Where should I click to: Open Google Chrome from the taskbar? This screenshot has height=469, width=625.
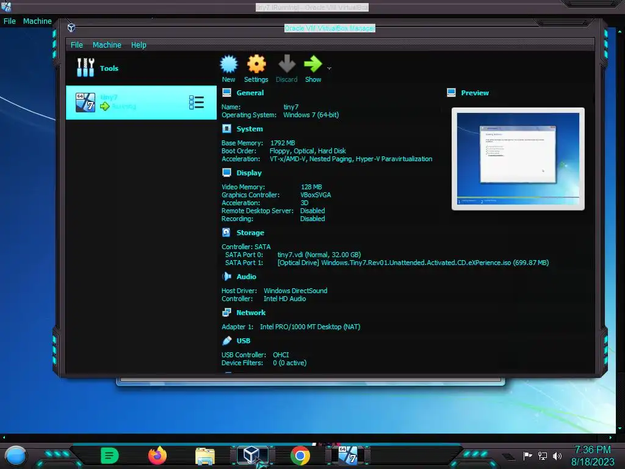(x=300, y=456)
